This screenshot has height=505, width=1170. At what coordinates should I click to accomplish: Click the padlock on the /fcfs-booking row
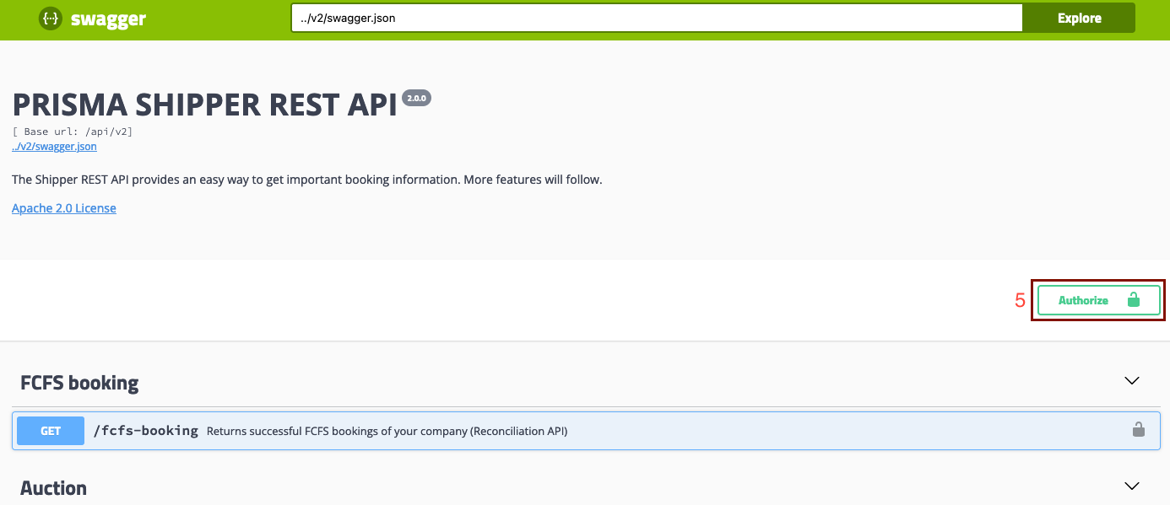[1138, 430]
